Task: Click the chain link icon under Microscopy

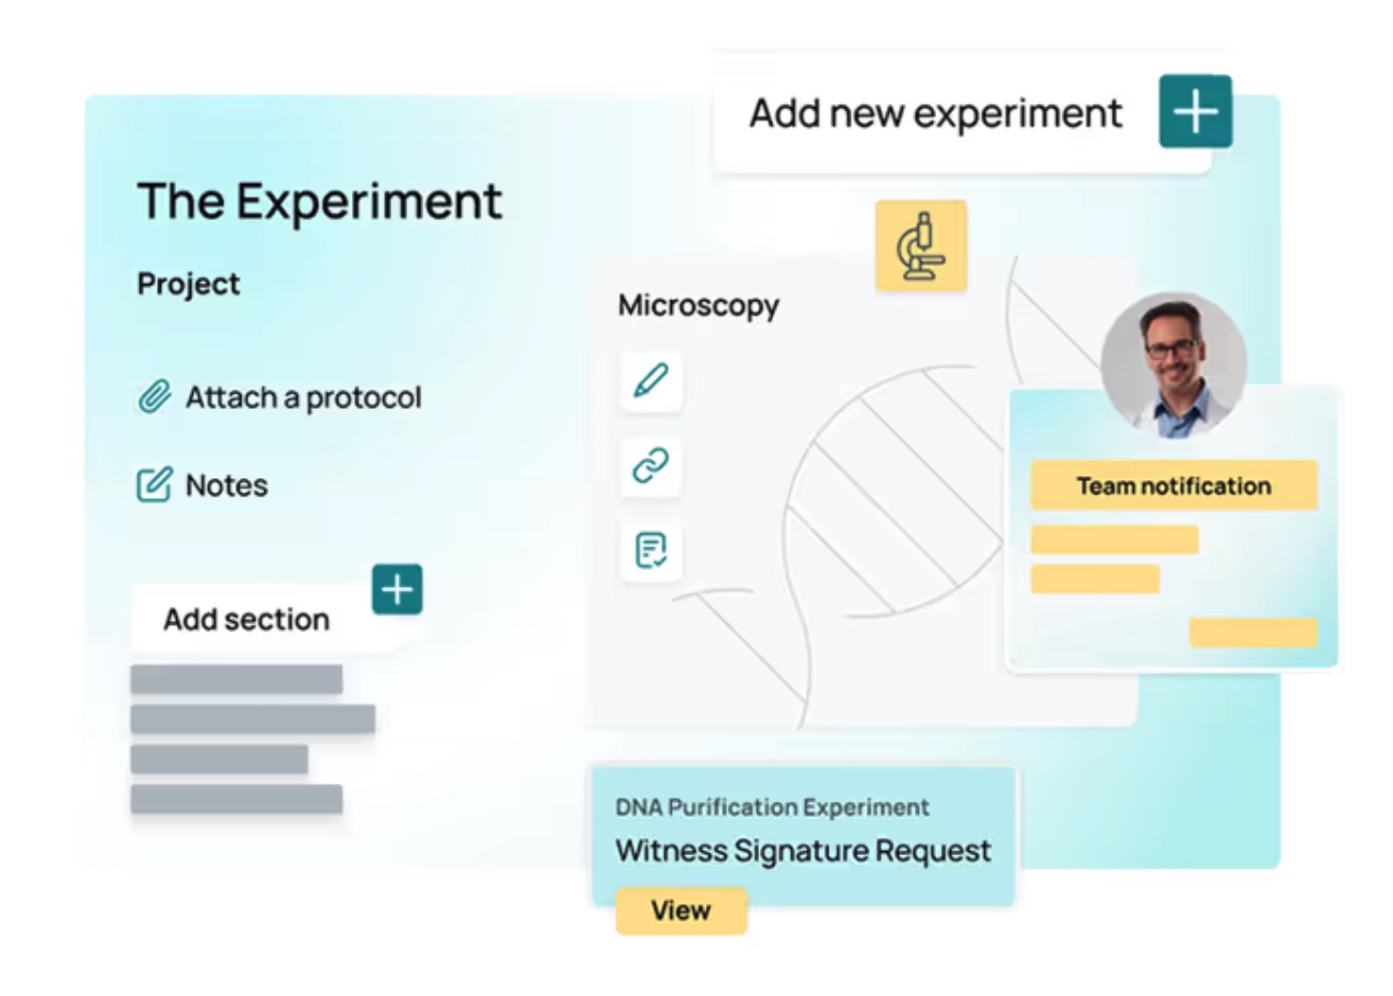Action: point(650,465)
